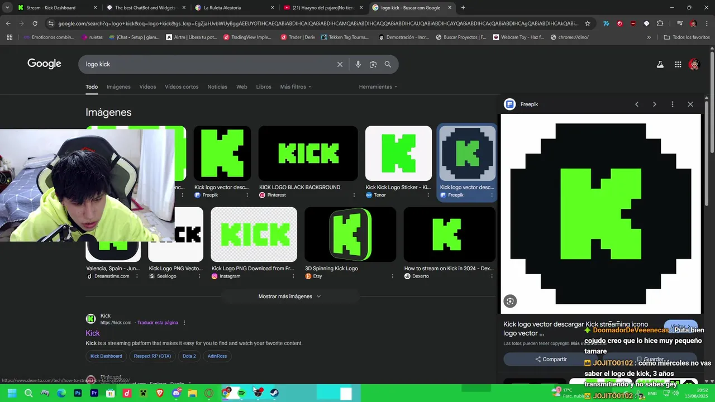Open Todos los favoritos folder
The width and height of the screenshot is (715, 402).
pyautogui.click(x=687, y=37)
